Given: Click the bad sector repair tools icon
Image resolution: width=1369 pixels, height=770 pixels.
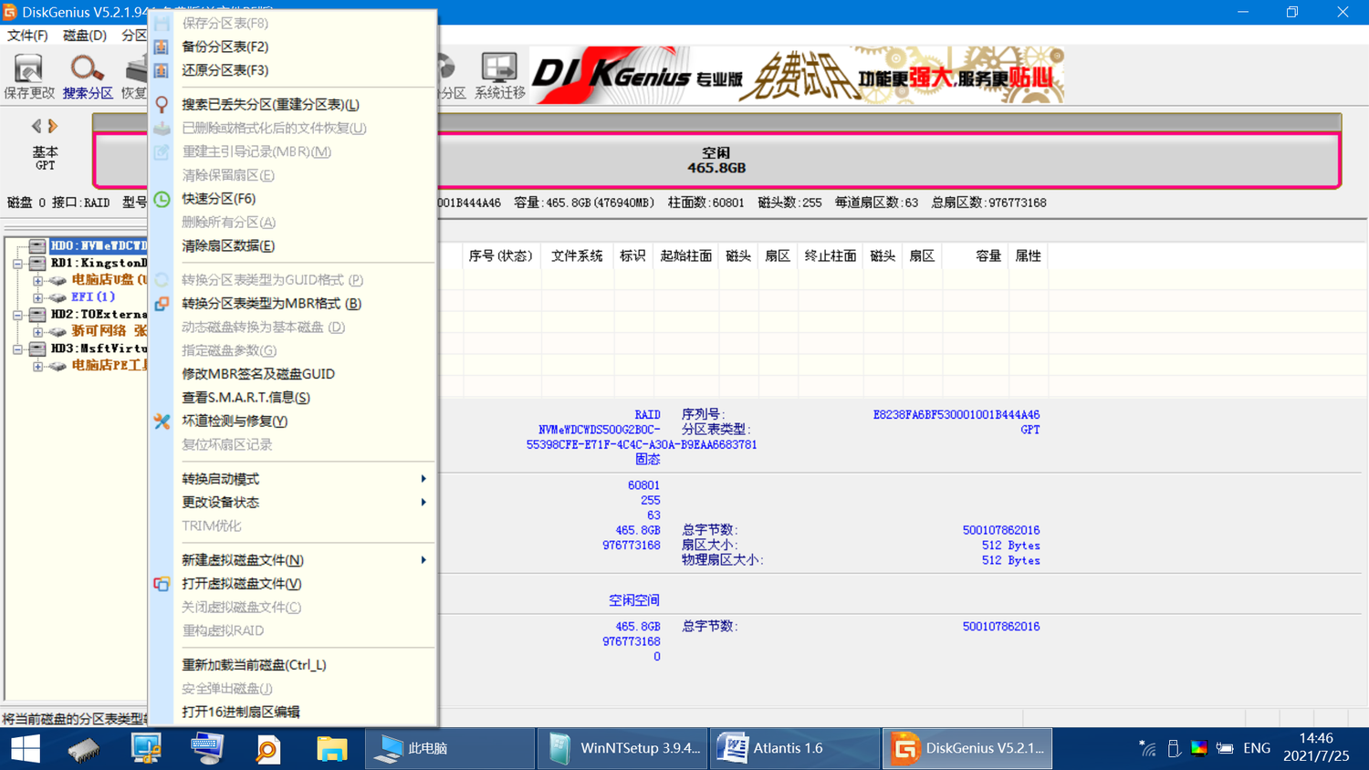Looking at the screenshot, I should pos(162,421).
